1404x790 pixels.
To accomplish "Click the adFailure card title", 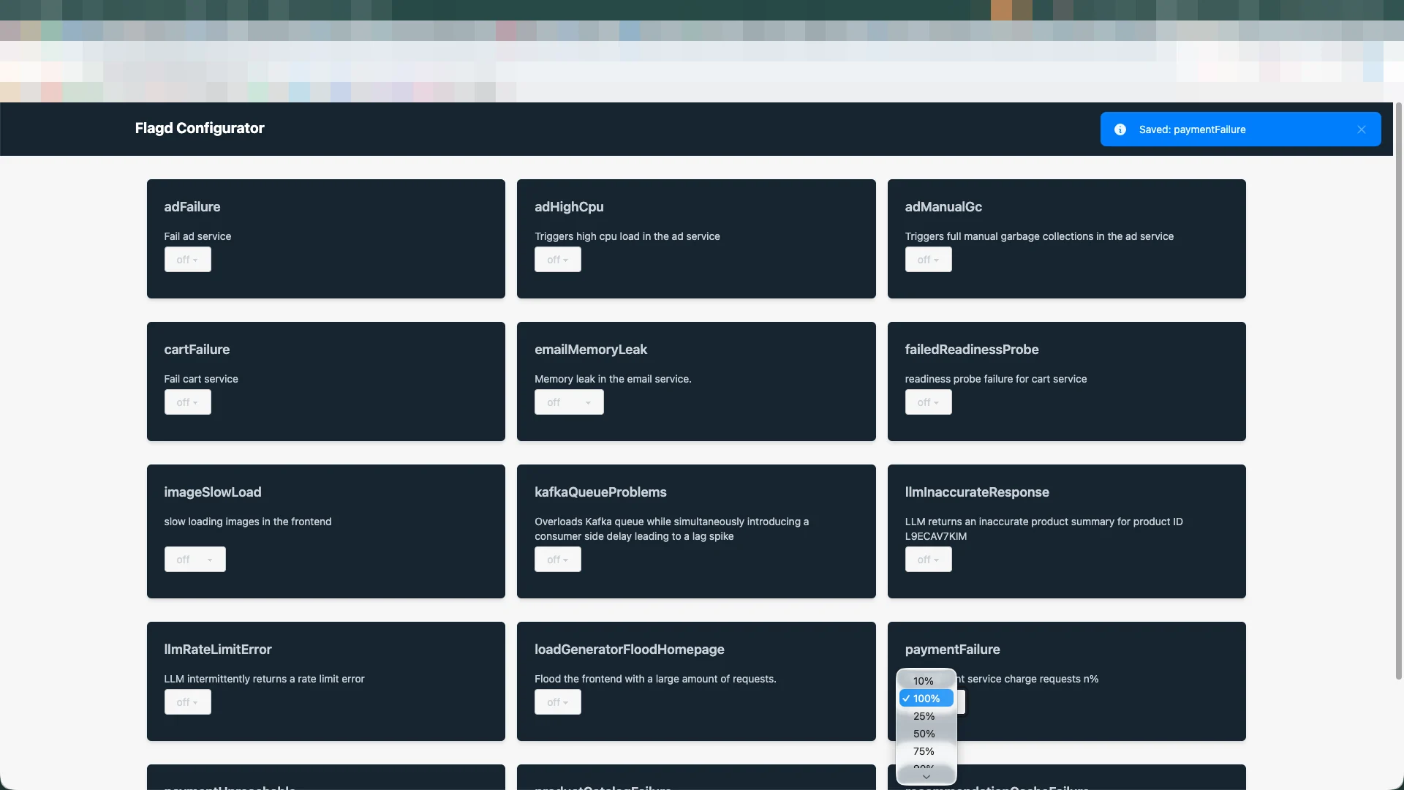I will pos(192,207).
